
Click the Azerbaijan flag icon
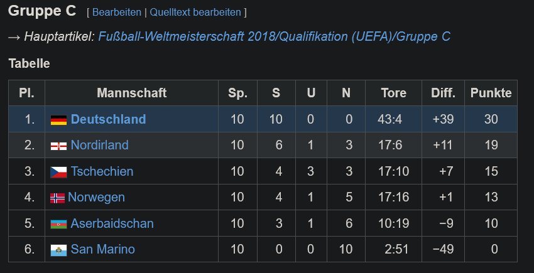[58, 224]
